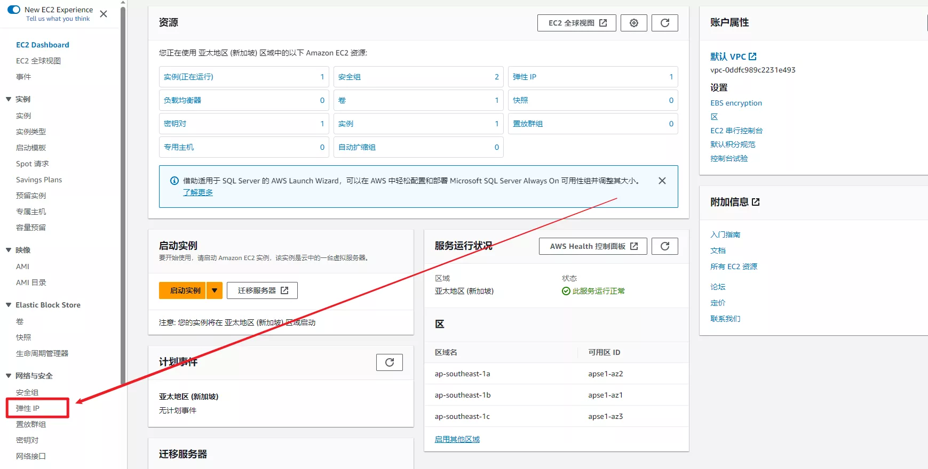928x469 pixels.
Task: Open 默认 VPC link
Action: [x=733, y=56]
